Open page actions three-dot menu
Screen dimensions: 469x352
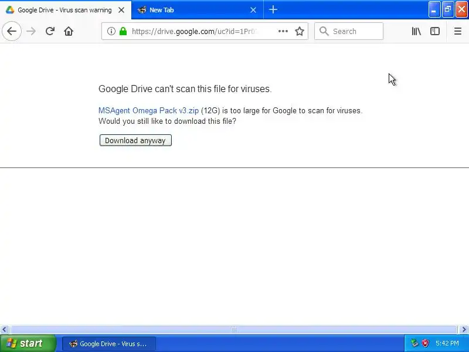[283, 31]
